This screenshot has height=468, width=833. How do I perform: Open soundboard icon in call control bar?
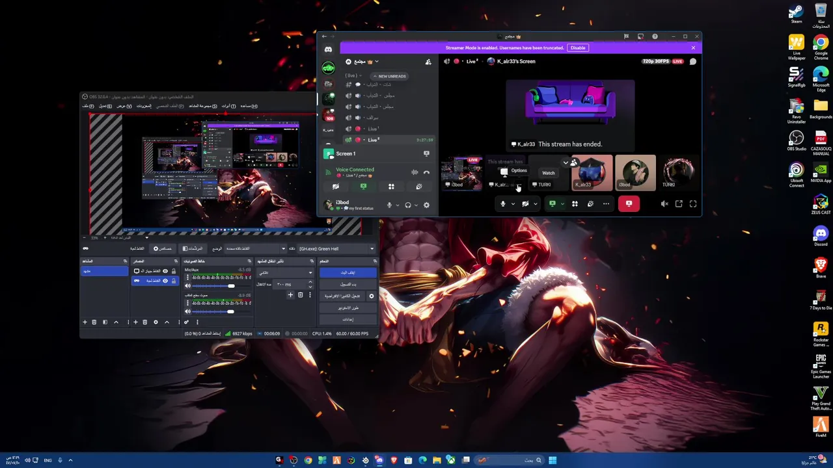coord(590,204)
